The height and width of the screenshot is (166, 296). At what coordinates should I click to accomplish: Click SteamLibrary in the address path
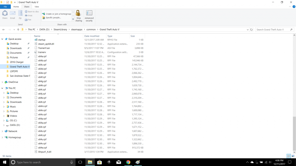pyautogui.click(x=60, y=29)
